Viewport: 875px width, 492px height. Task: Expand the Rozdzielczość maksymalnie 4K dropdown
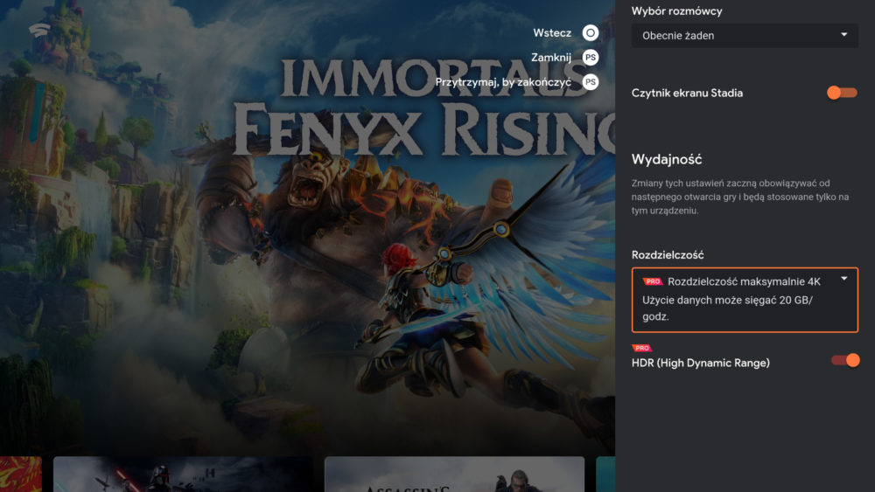point(745,300)
